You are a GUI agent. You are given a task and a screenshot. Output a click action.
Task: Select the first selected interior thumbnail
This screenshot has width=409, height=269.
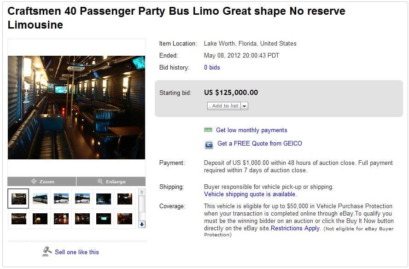(x=18, y=199)
